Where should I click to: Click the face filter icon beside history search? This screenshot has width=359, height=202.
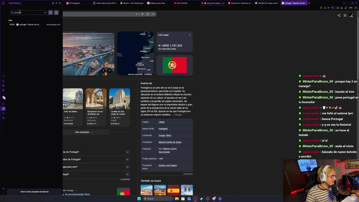point(50,12)
